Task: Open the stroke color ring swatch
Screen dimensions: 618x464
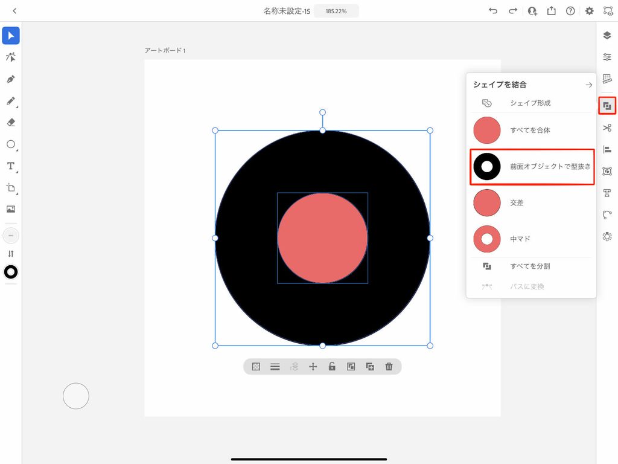Action: 11,272
